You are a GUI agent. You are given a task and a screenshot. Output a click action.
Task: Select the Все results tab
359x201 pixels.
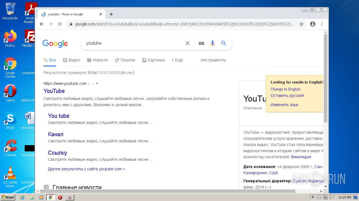(50, 60)
